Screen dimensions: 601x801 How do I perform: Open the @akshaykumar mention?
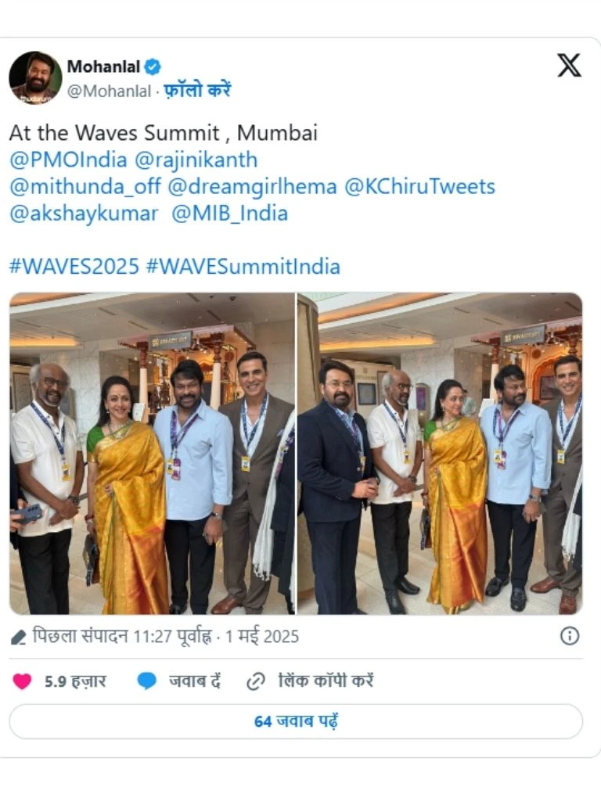pyautogui.click(x=84, y=214)
